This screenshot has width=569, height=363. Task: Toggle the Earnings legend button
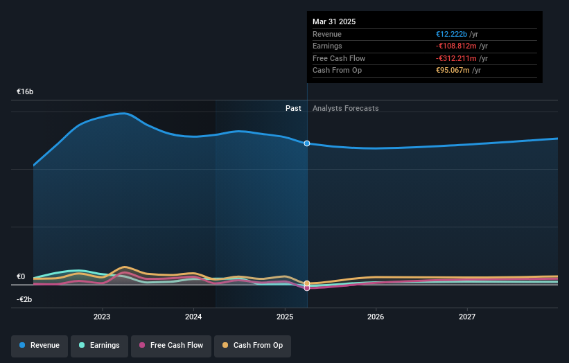pos(99,346)
